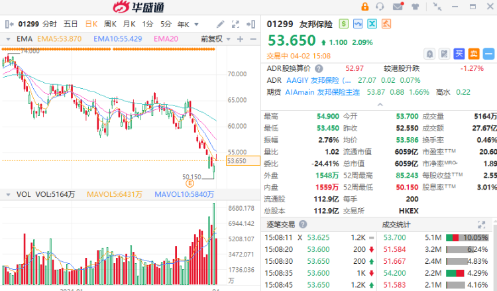Click 53.700 price in 成交统计
The height and width of the screenshot is (291, 497).
point(395,237)
